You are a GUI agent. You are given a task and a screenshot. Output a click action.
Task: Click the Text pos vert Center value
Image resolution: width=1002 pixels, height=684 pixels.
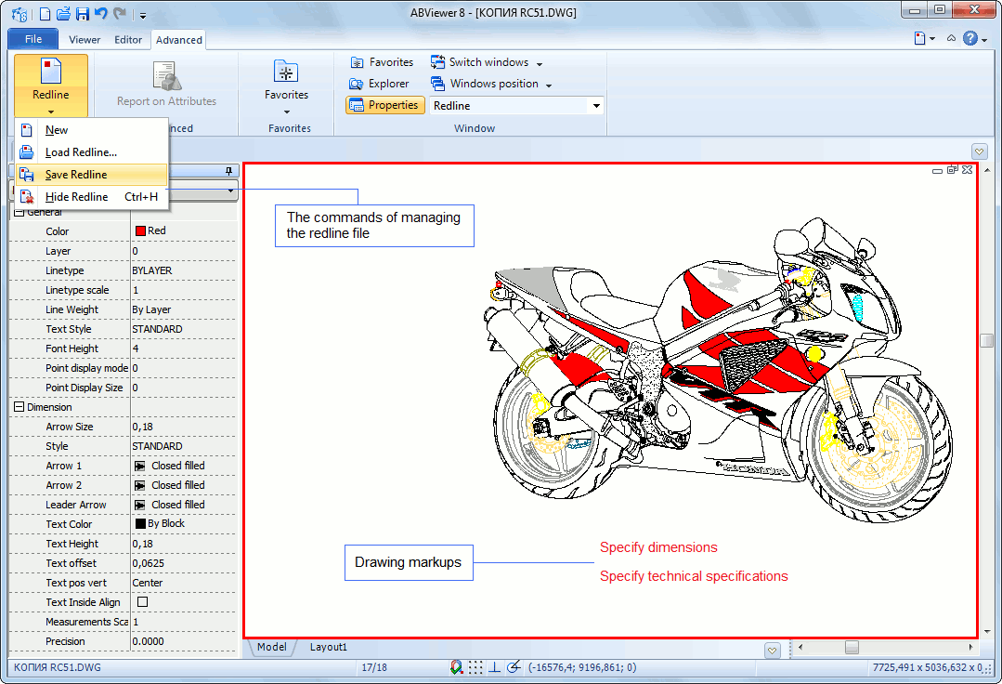[148, 583]
